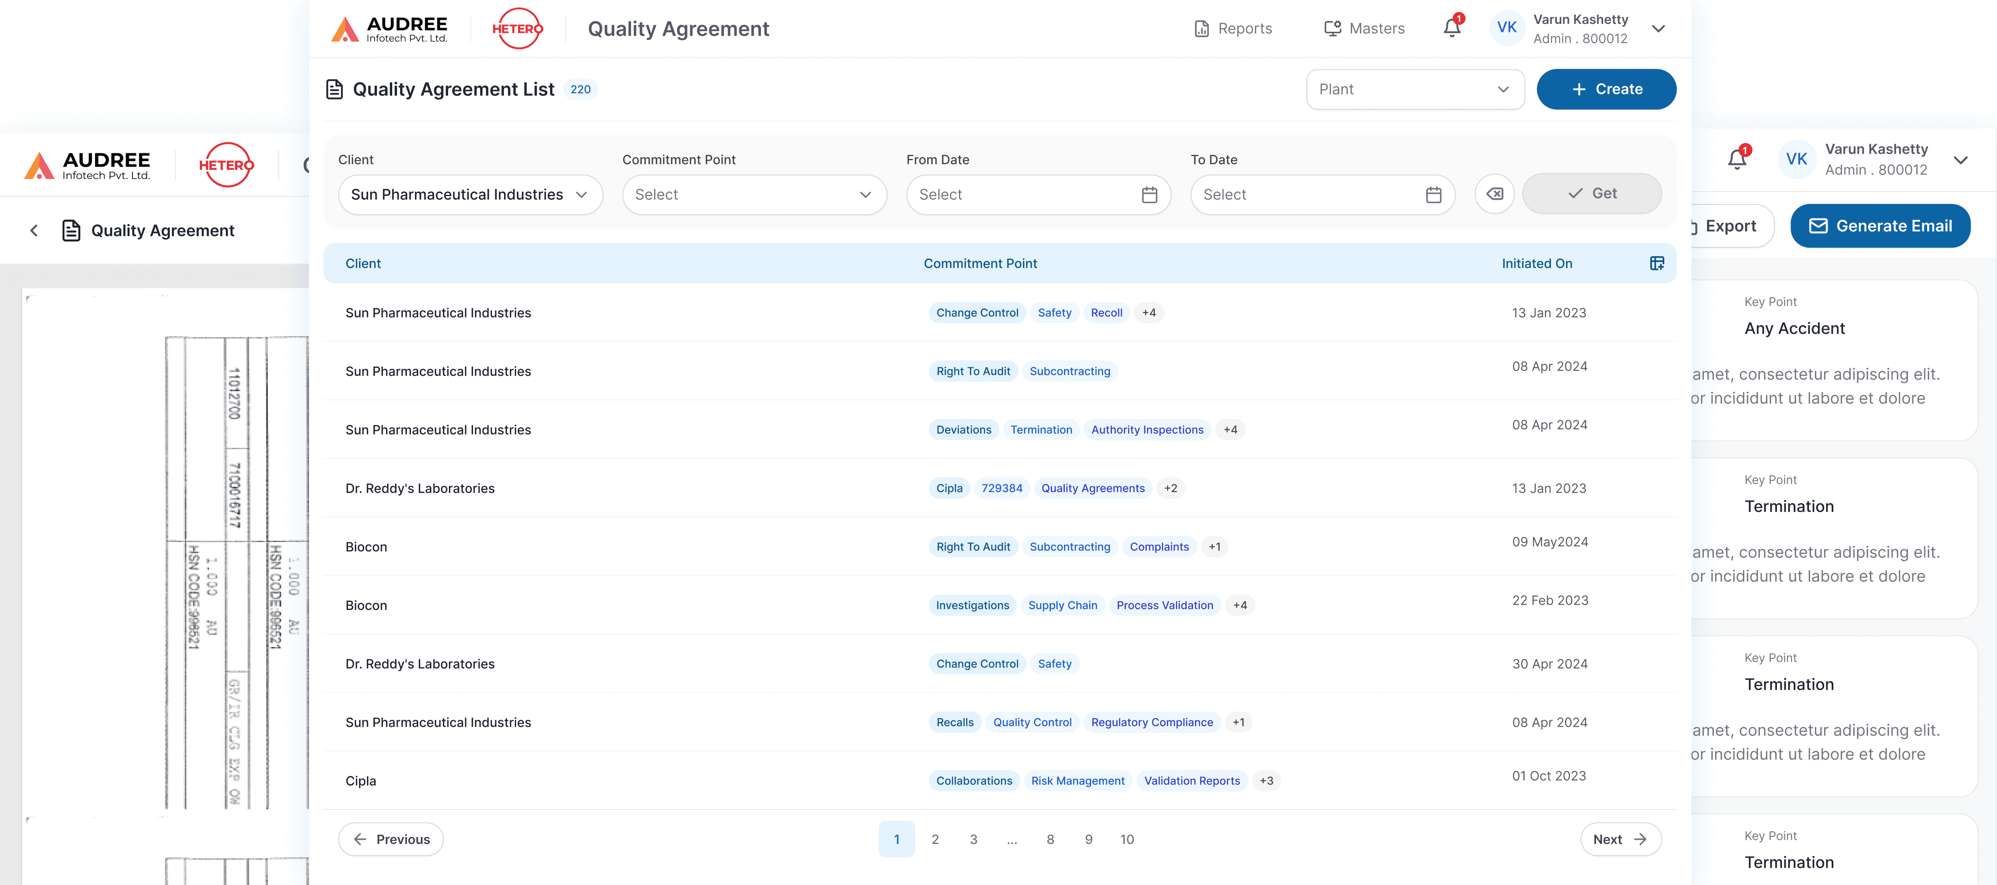Viewport: 1997px width, 885px height.
Task: Click the VK user avatar
Action: [x=1506, y=29]
